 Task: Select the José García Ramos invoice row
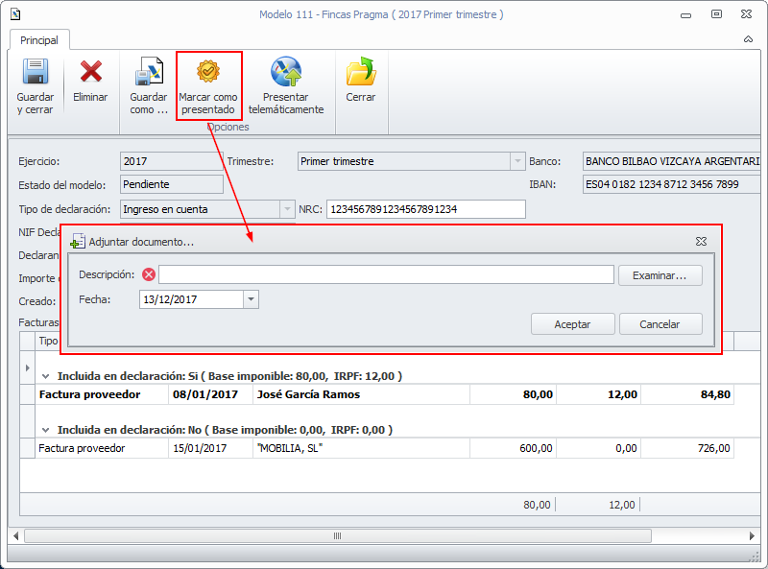click(x=383, y=394)
